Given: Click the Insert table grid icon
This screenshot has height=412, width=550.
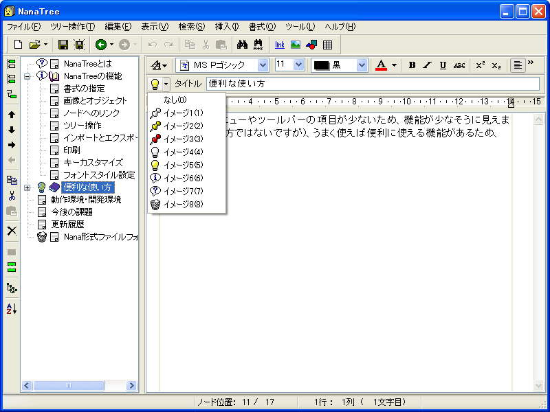Looking at the screenshot, I should click(328, 45).
